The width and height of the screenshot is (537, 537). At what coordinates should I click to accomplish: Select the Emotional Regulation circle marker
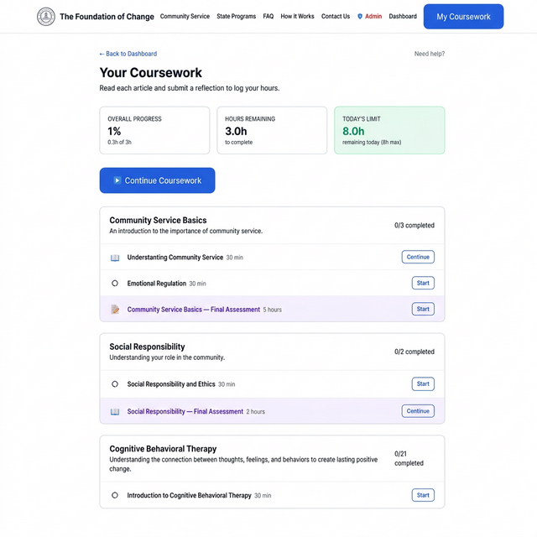coord(115,284)
